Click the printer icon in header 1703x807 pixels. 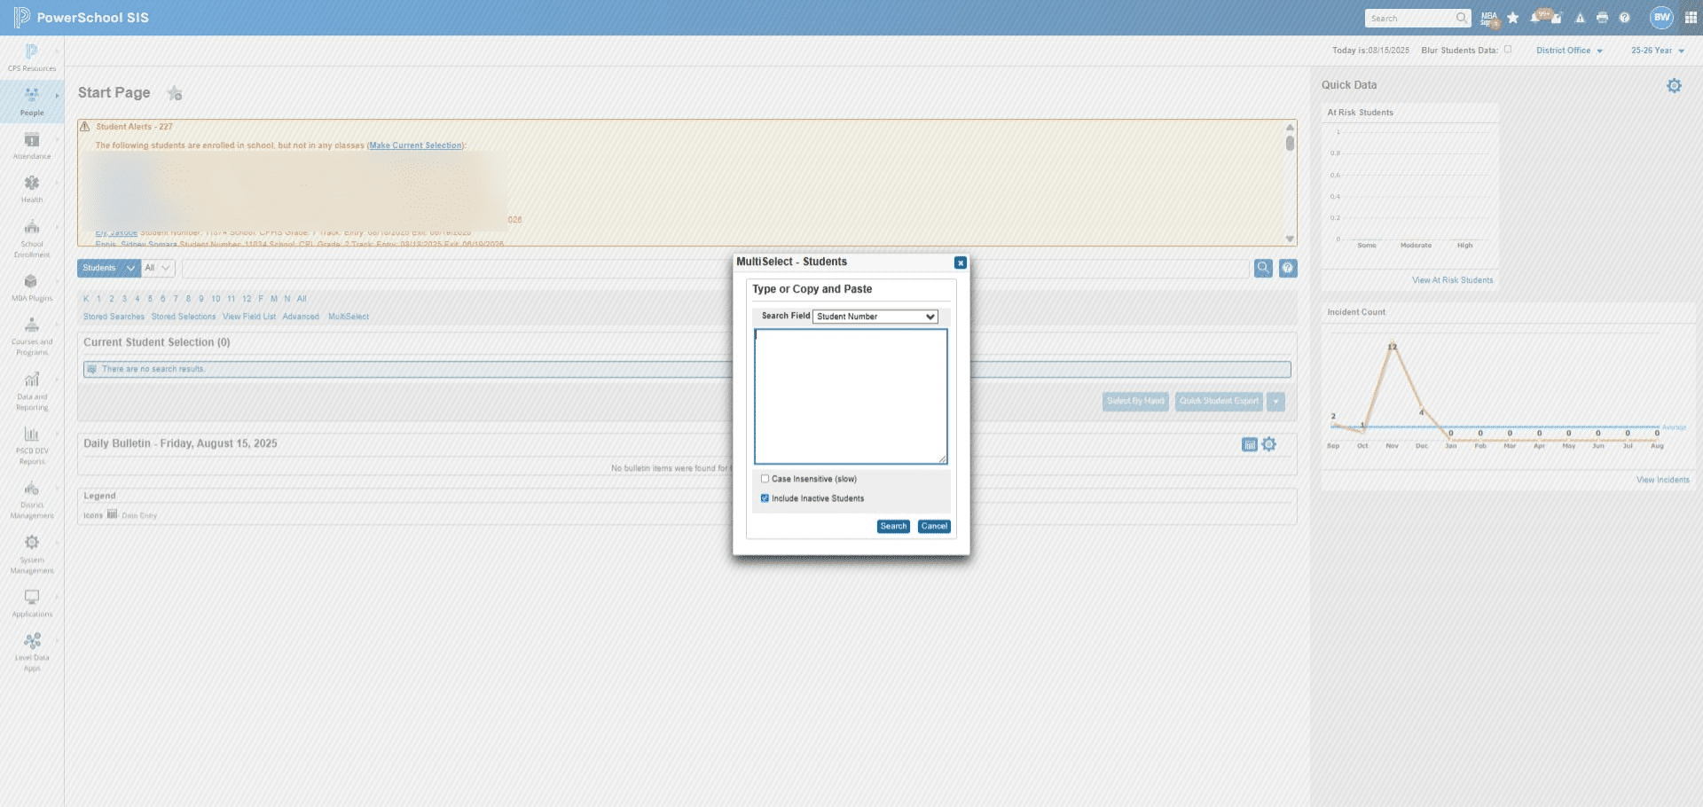[1602, 18]
